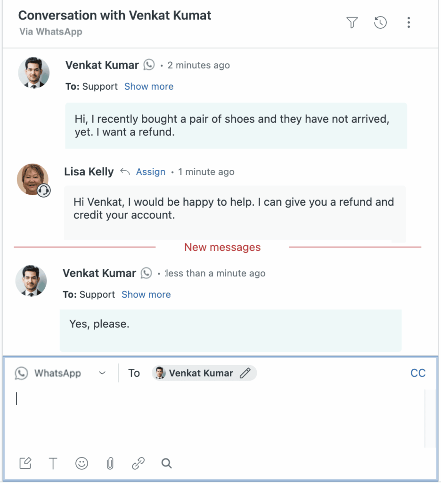Edit recipient with the pencil icon
The image size is (441, 483).
pyautogui.click(x=245, y=373)
